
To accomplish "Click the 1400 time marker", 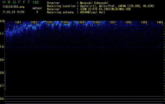I will pyautogui.click(x=160, y=22).
